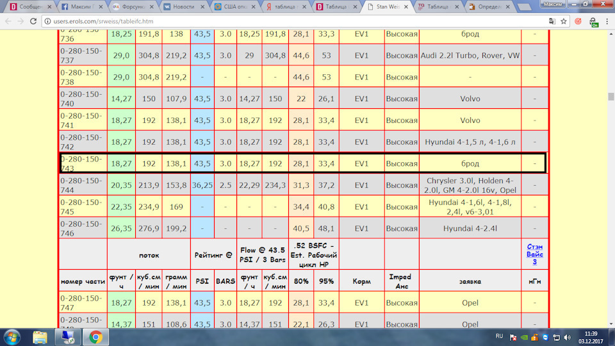Open the orange warning tray icon
This screenshot has width=615, height=346.
pos(534,338)
